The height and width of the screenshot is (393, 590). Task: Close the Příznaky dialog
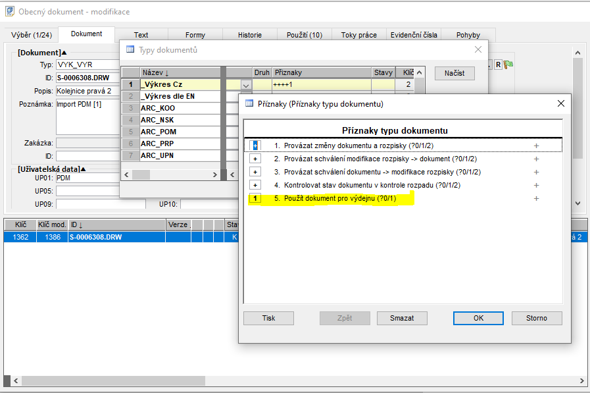[560, 103]
